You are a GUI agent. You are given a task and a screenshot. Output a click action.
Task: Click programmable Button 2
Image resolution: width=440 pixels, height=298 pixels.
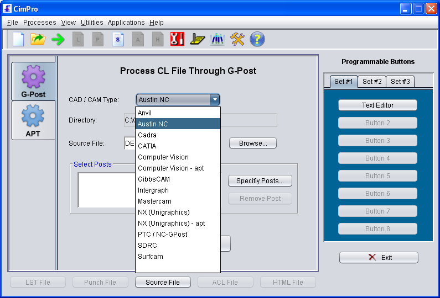tap(377, 123)
